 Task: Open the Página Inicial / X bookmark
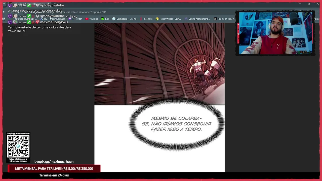224,19
